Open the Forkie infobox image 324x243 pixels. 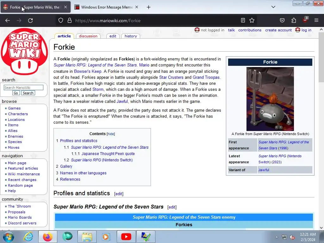(x=270, y=99)
